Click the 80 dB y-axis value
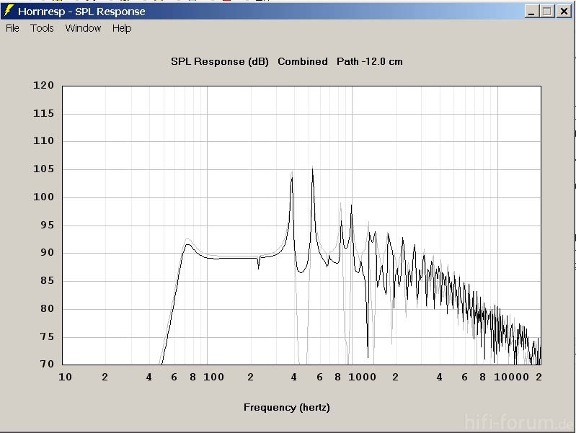Screen dimensions: 576x433 pos(47,308)
